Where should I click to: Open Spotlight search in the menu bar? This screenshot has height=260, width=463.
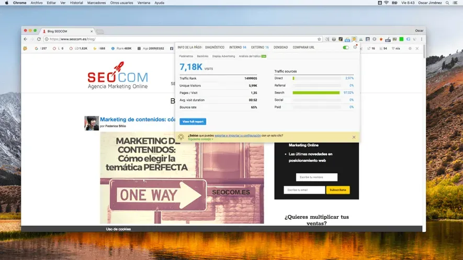coord(447,3)
